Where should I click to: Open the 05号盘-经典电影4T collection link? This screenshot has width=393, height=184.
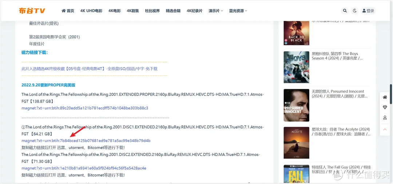coord(90,68)
